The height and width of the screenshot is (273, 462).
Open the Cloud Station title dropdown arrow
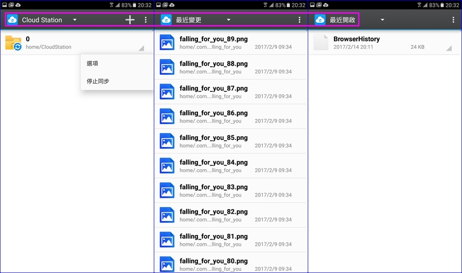74,20
